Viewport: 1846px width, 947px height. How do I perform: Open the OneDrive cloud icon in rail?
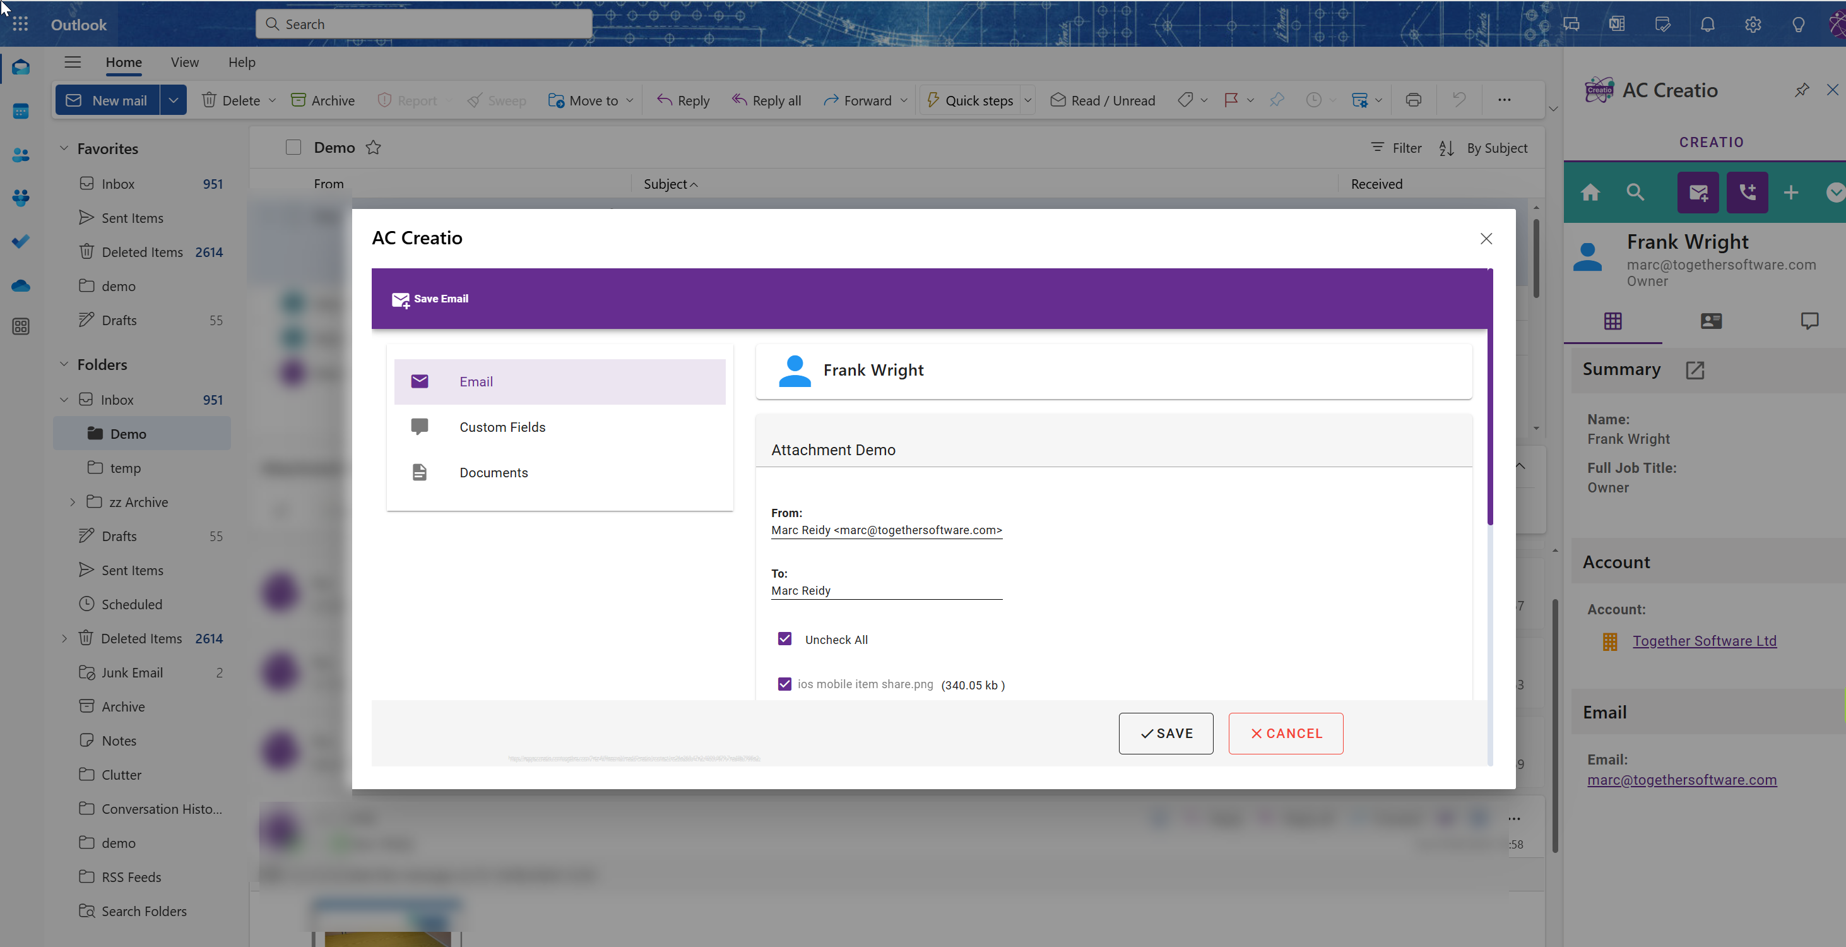(21, 285)
